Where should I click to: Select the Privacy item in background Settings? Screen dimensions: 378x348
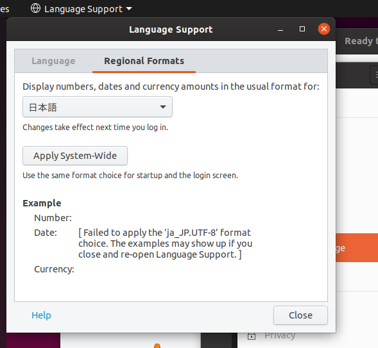click(280, 335)
